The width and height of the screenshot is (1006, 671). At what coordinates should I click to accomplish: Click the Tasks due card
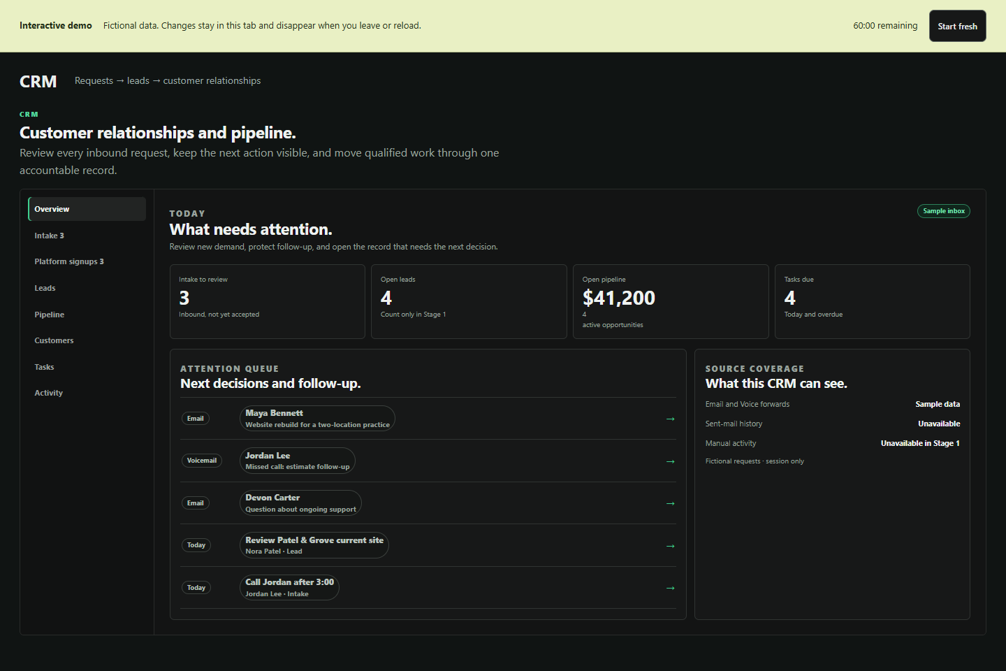coord(873,301)
